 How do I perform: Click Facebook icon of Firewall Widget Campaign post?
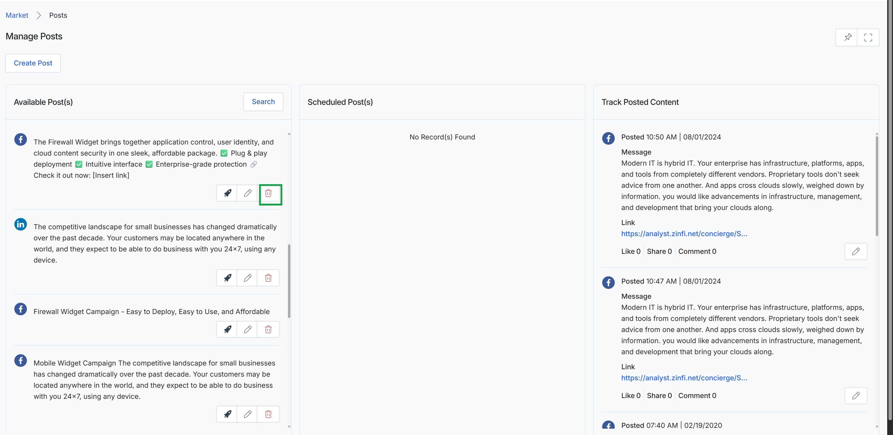click(x=20, y=309)
